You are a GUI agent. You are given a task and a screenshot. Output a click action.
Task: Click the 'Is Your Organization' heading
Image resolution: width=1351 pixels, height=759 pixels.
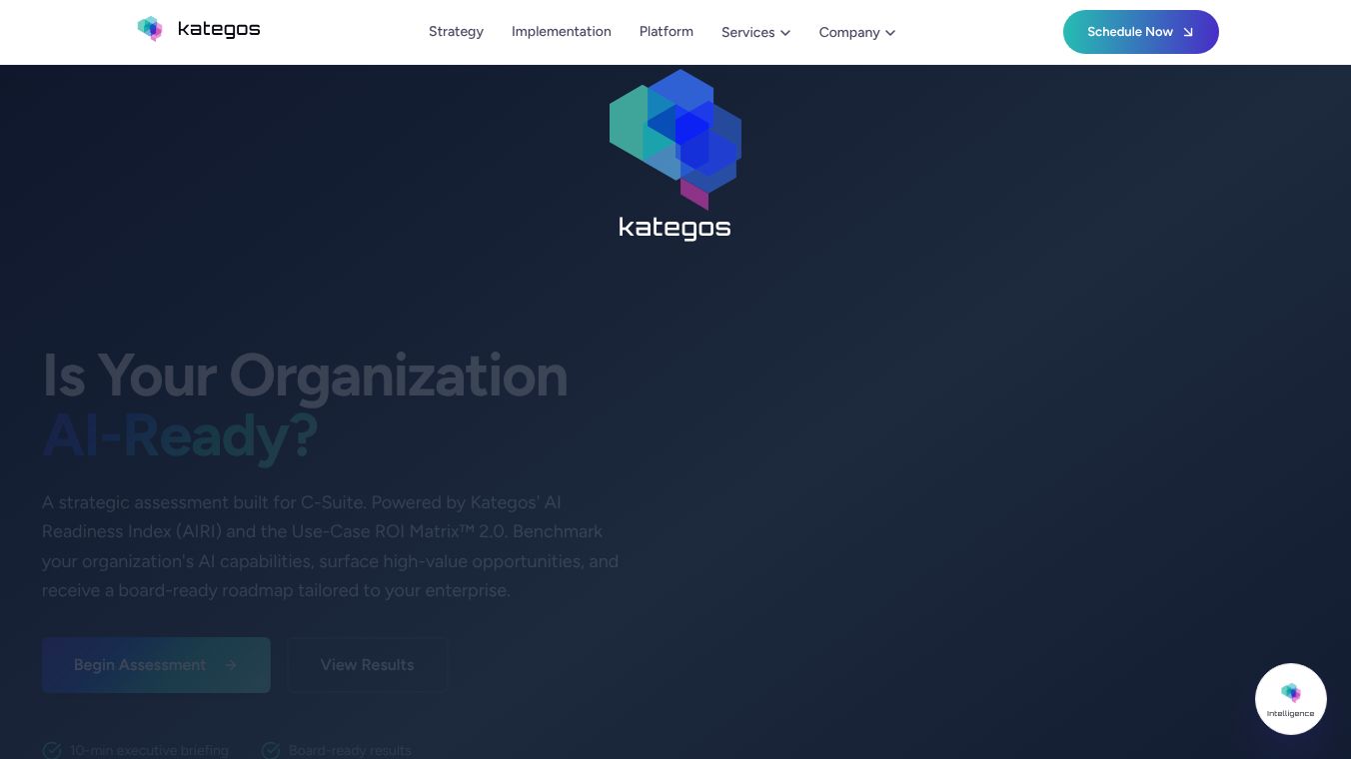[305, 376]
